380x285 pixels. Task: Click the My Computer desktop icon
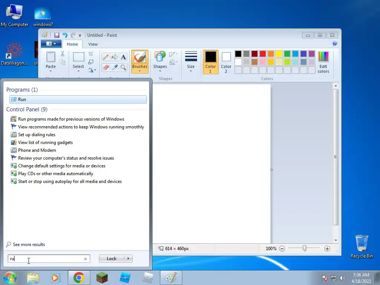pyautogui.click(x=14, y=15)
